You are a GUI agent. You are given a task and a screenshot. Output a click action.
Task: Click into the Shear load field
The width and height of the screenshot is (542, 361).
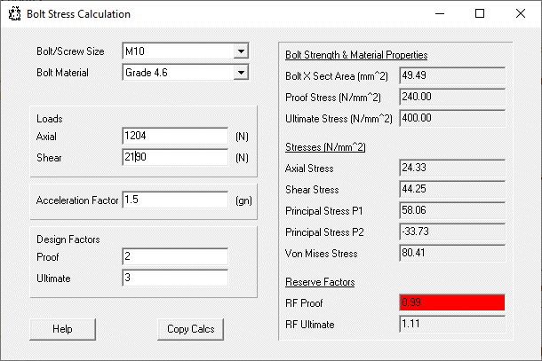click(175, 157)
